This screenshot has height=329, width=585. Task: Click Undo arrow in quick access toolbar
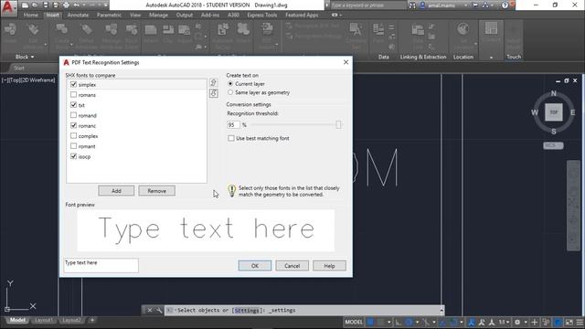(77, 5)
